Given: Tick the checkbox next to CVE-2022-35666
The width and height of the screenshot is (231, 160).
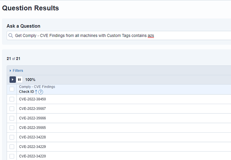Looking at the screenshot, I should tap(12, 118).
